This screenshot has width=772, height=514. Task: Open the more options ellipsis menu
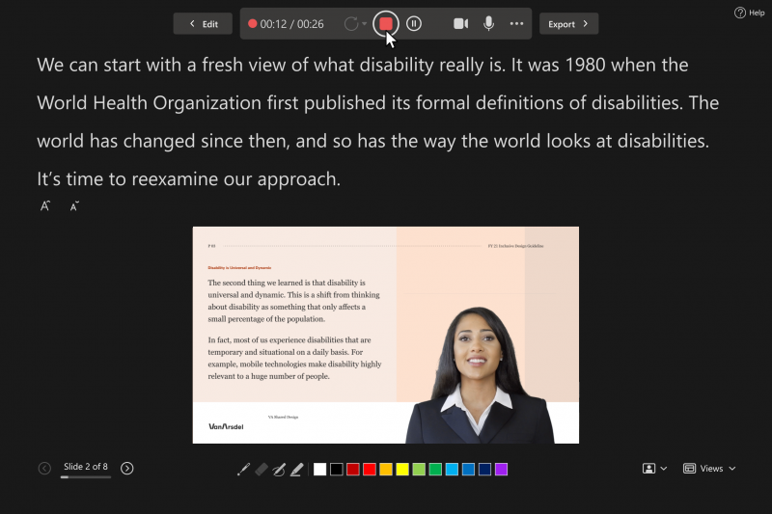516,24
